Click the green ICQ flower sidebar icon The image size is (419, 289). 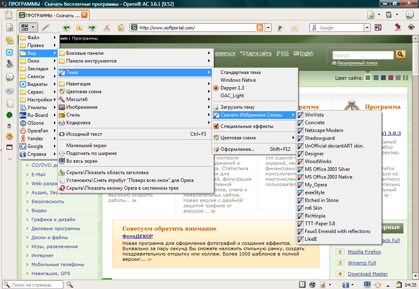tap(9, 115)
